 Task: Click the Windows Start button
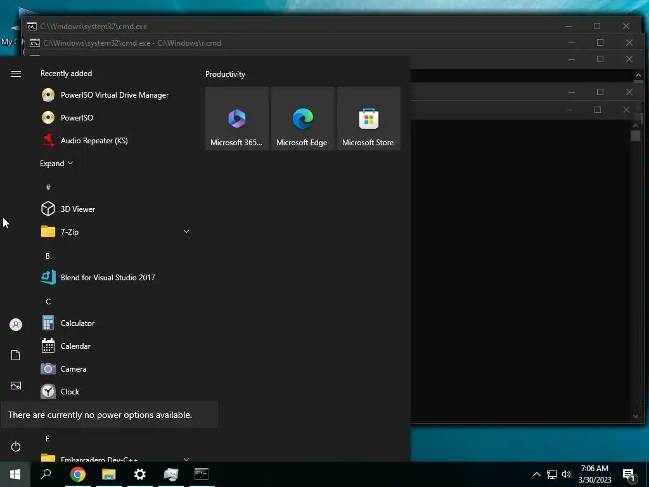click(x=15, y=474)
